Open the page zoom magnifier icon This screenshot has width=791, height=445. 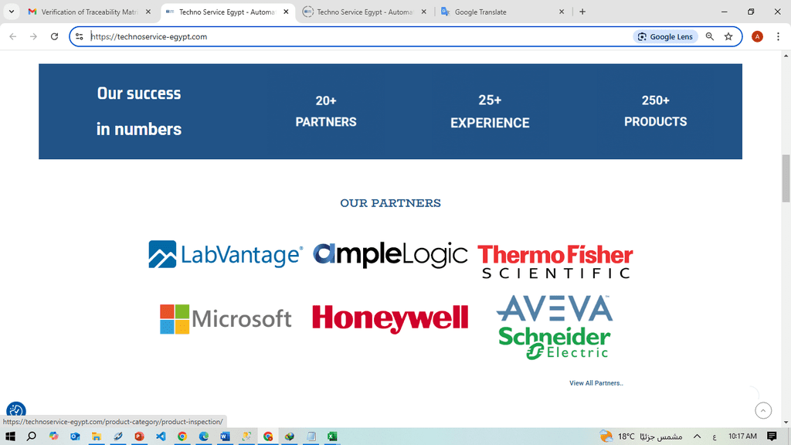[x=710, y=36]
